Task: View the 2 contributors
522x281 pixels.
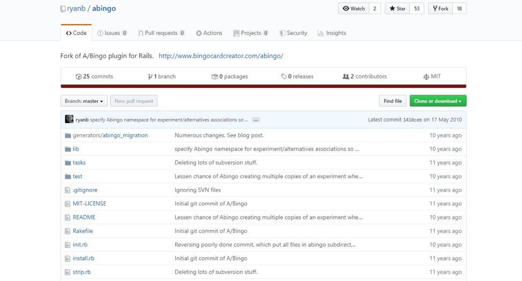Action: [x=365, y=77]
